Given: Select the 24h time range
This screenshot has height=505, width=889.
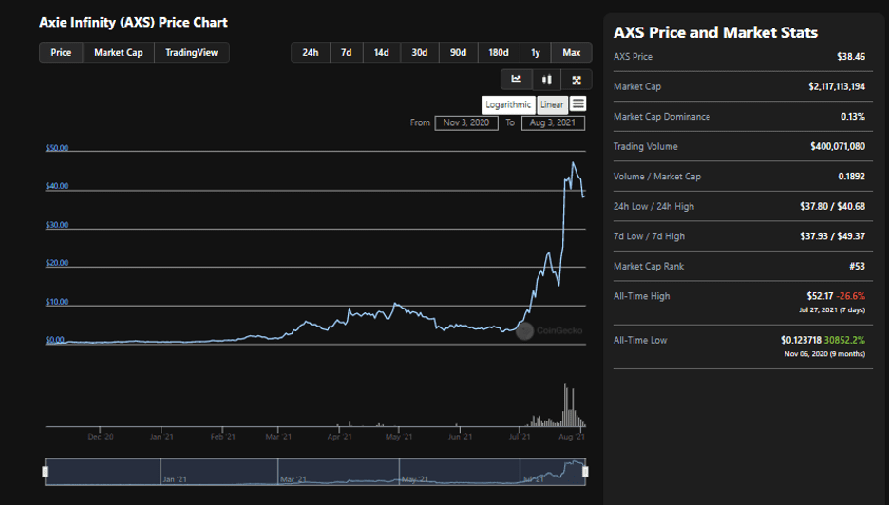Looking at the screenshot, I should pyautogui.click(x=310, y=52).
